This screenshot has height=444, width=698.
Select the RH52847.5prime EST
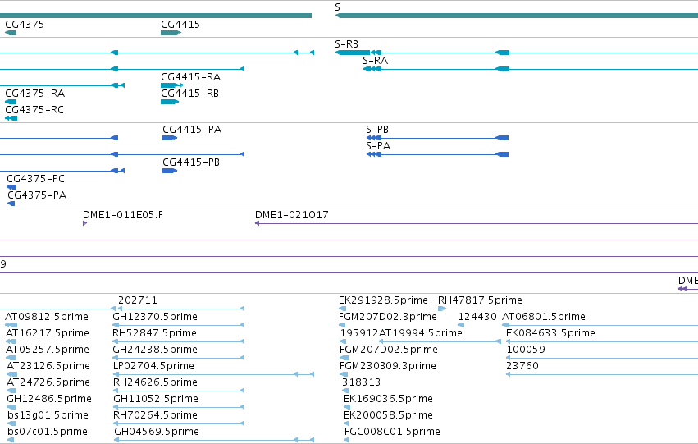[x=154, y=333]
